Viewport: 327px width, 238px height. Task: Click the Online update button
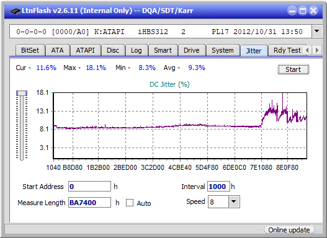[289, 230]
